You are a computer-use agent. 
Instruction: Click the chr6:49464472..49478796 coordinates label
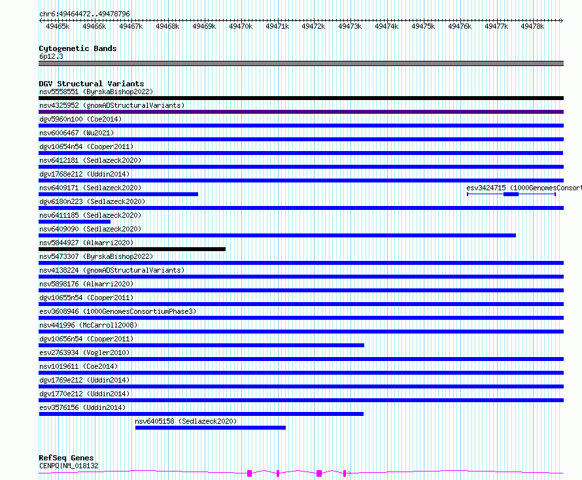tap(84, 14)
